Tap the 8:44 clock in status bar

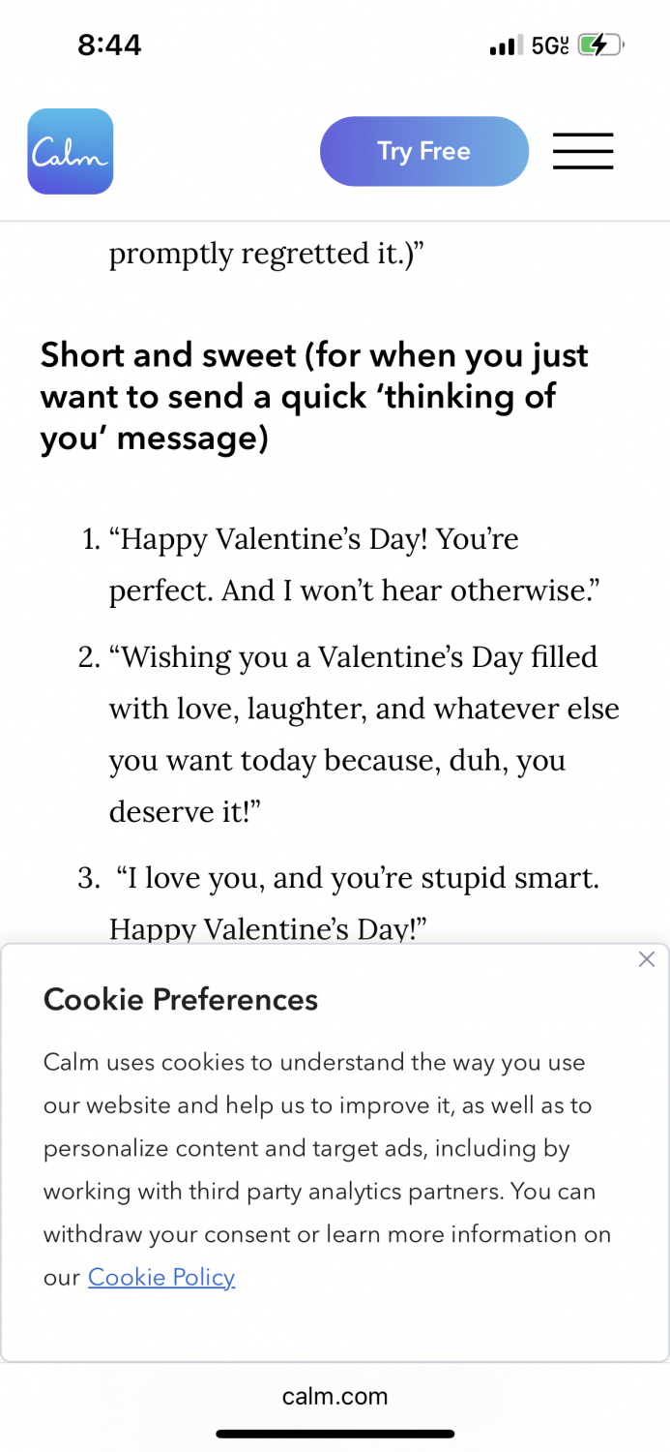click(110, 45)
